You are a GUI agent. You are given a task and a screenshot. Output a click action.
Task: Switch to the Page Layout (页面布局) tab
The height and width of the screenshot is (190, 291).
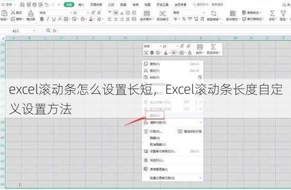pos(96,5)
